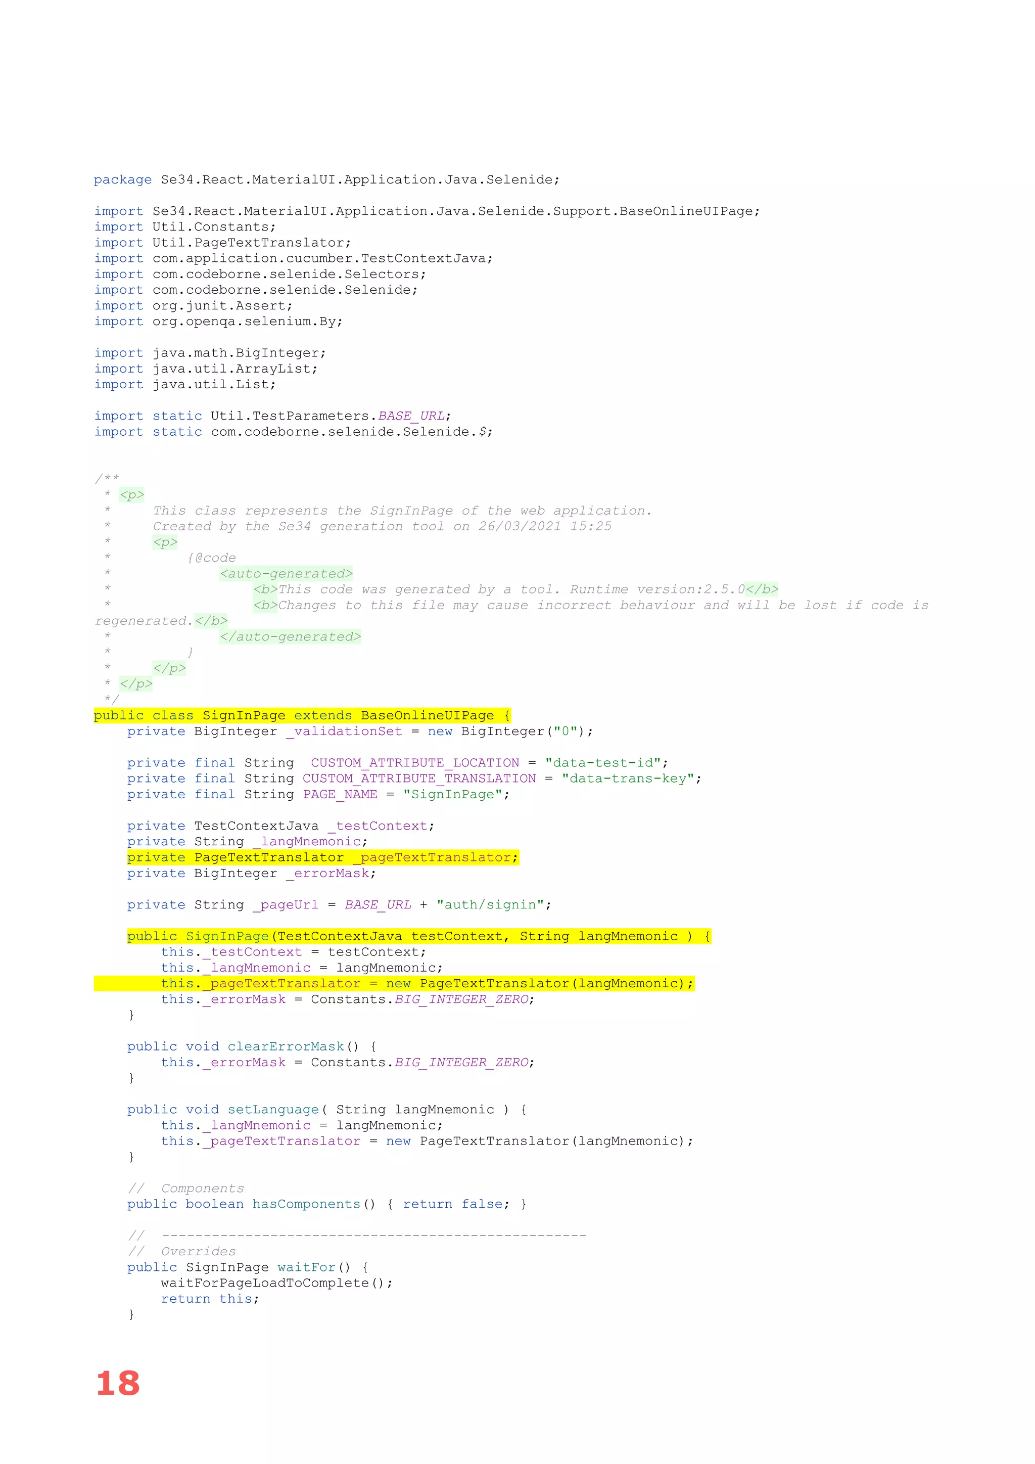
Task: Click the 'import Util.Constants;' line
Action: click(185, 227)
